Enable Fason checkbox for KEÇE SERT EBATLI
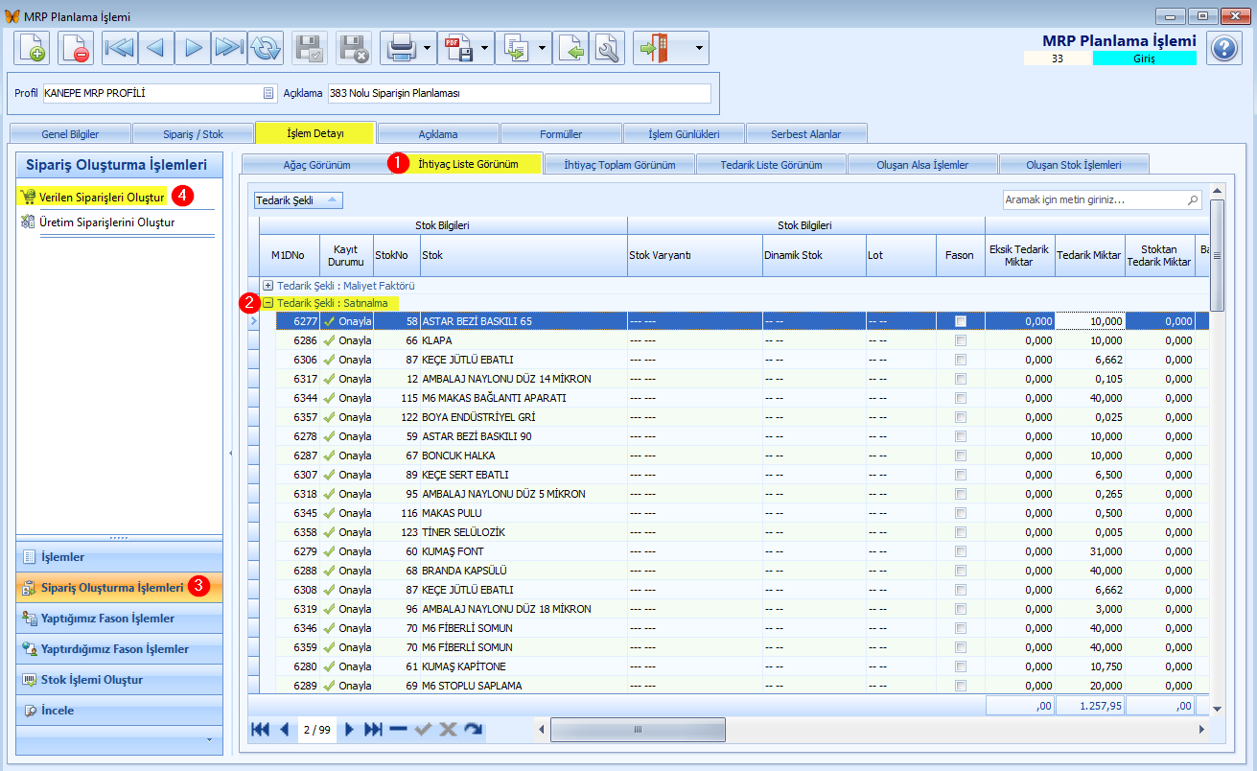The width and height of the screenshot is (1257, 771). point(961,475)
